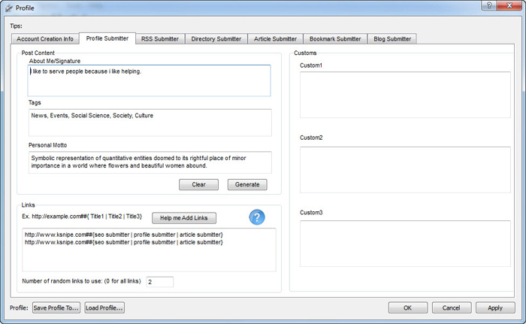The width and height of the screenshot is (526, 324).
Task: Click Save Profile To... button
Action: pyautogui.click(x=56, y=308)
